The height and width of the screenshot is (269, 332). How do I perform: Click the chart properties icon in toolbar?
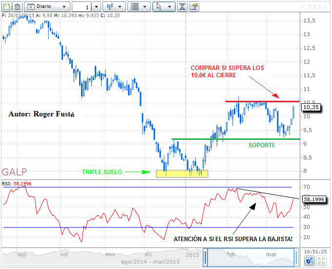click(x=194, y=7)
